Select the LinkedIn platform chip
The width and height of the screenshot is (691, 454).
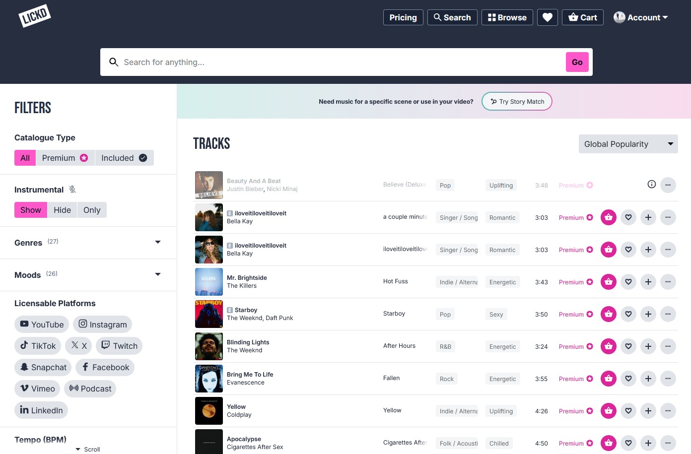point(41,410)
